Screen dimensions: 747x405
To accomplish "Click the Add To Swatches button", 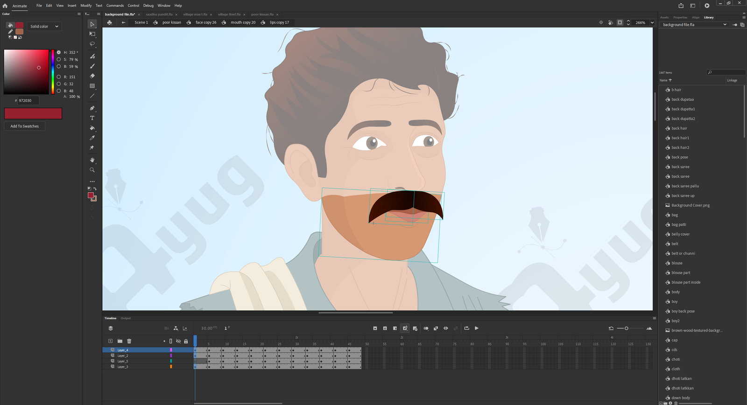I will click(x=25, y=126).
